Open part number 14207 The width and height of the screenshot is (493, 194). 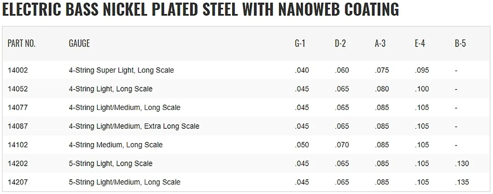coord(18,182)
